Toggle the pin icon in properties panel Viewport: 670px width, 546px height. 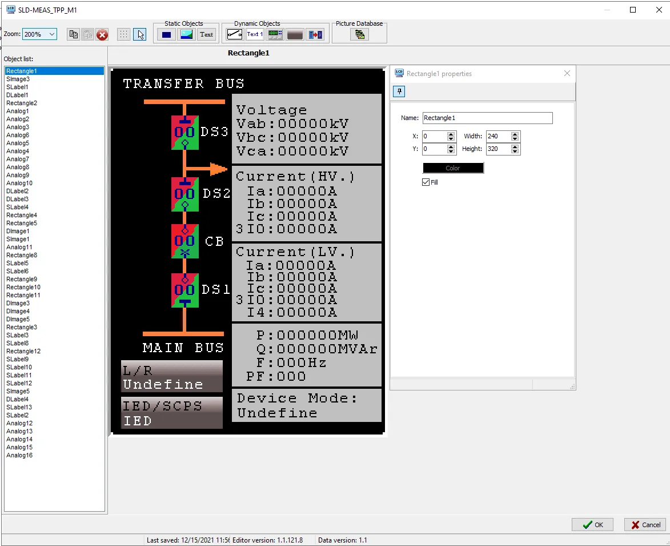click(399, 91)
